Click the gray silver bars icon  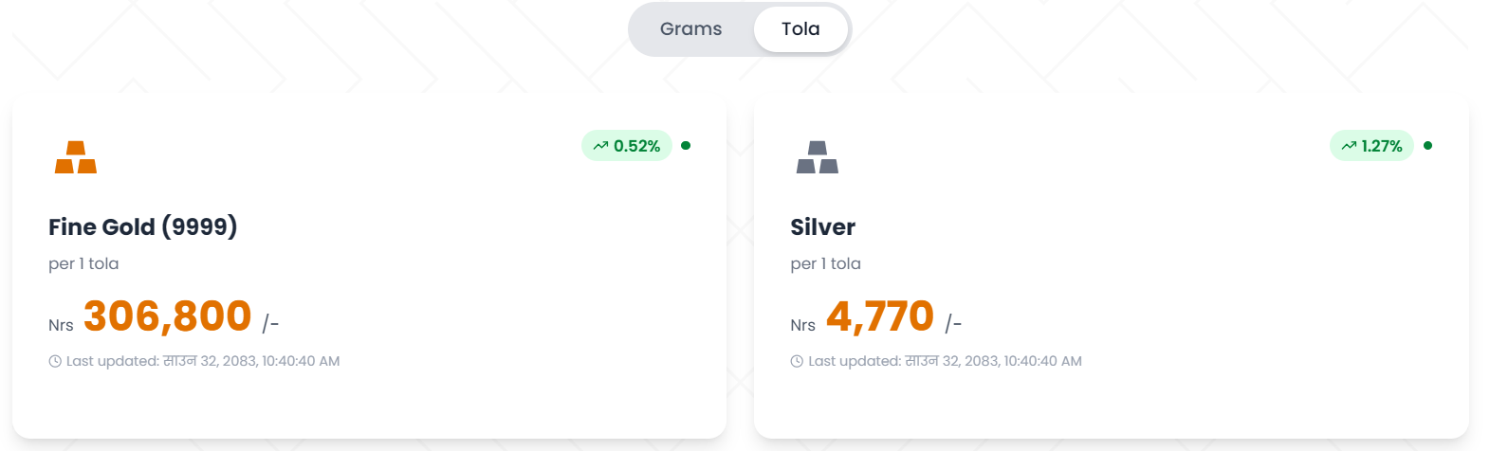tap(818, 157)
